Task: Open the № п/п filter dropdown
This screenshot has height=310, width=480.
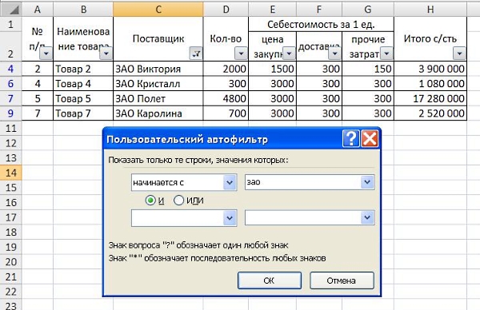Action: coord(46,54)
